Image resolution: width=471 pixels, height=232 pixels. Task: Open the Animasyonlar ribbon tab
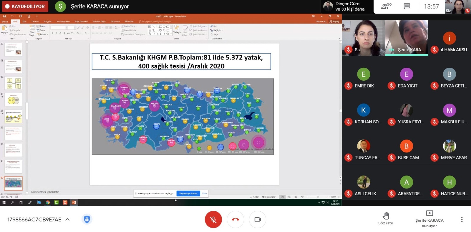tap(63, 21)
